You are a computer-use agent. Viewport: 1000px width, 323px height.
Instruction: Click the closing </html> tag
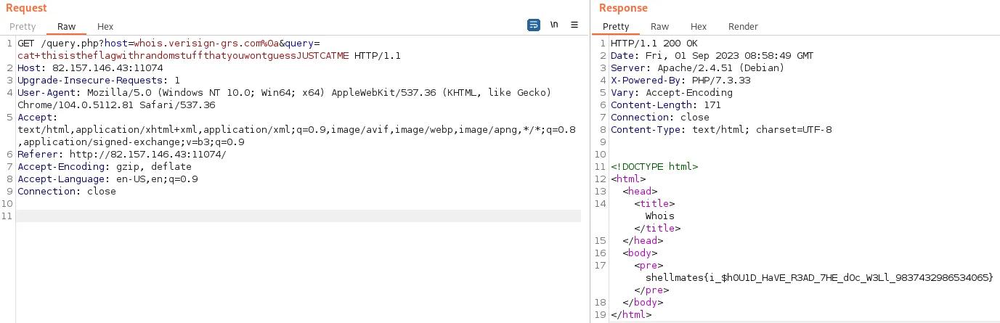(x=631, y=315)
